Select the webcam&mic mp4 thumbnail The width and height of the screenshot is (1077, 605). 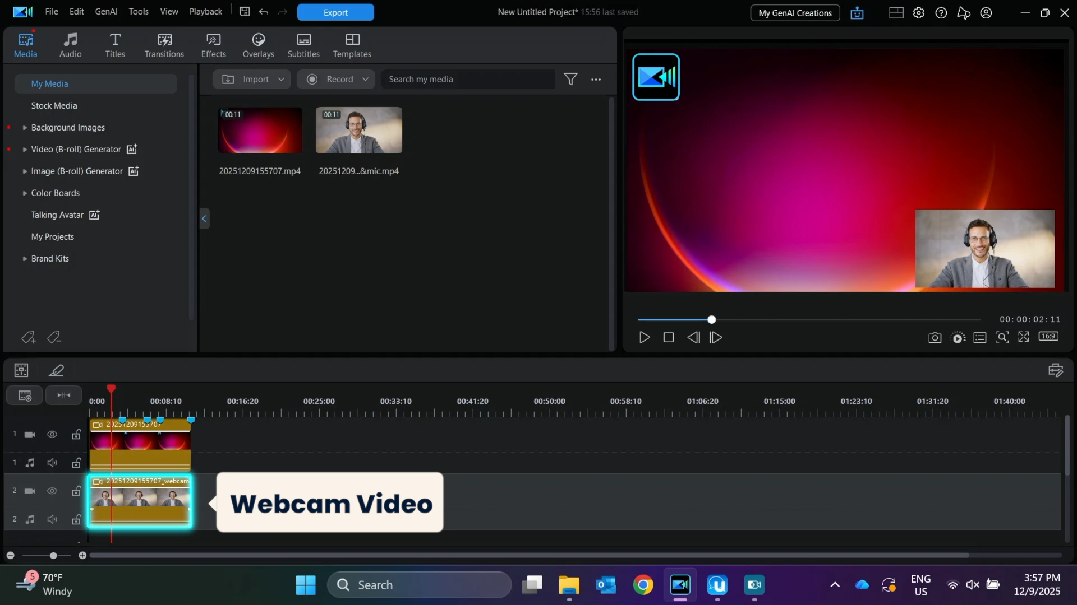click(359, 131)
